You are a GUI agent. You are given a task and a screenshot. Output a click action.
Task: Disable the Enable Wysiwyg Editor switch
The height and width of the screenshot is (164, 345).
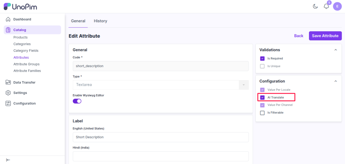coord(77,101)
